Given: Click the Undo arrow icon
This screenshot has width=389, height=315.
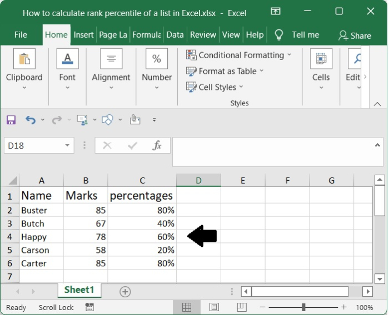Looking at the screenshot, I should (31, 120).
